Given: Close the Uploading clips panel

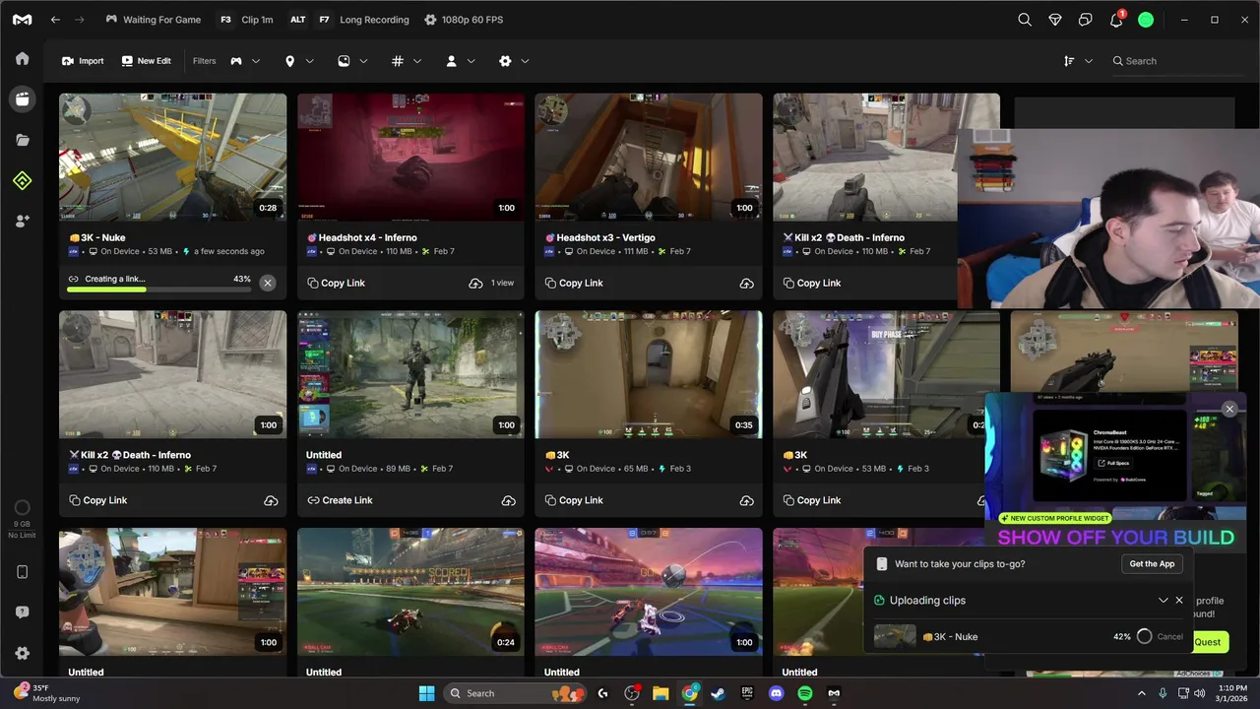Looking at the screenshot, I should pyautogui.click(x=1179, y=600).
